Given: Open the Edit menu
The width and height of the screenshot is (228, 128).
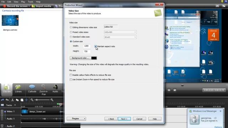Looking at the screenshot, I should pyautogui.click(x=9, y=2).
